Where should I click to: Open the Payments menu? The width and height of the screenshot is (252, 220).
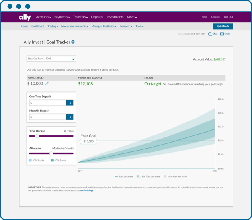pos(62,17)
